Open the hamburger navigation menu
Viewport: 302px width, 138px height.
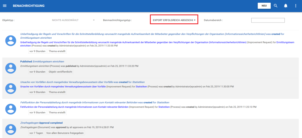point(5,6)
